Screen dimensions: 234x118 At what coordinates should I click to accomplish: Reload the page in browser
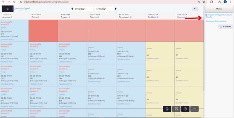(x=13, y=2)
